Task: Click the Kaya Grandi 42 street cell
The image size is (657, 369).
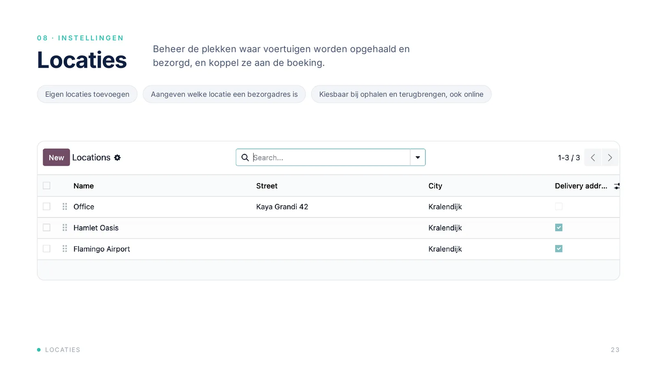Action: click(282, 207)
